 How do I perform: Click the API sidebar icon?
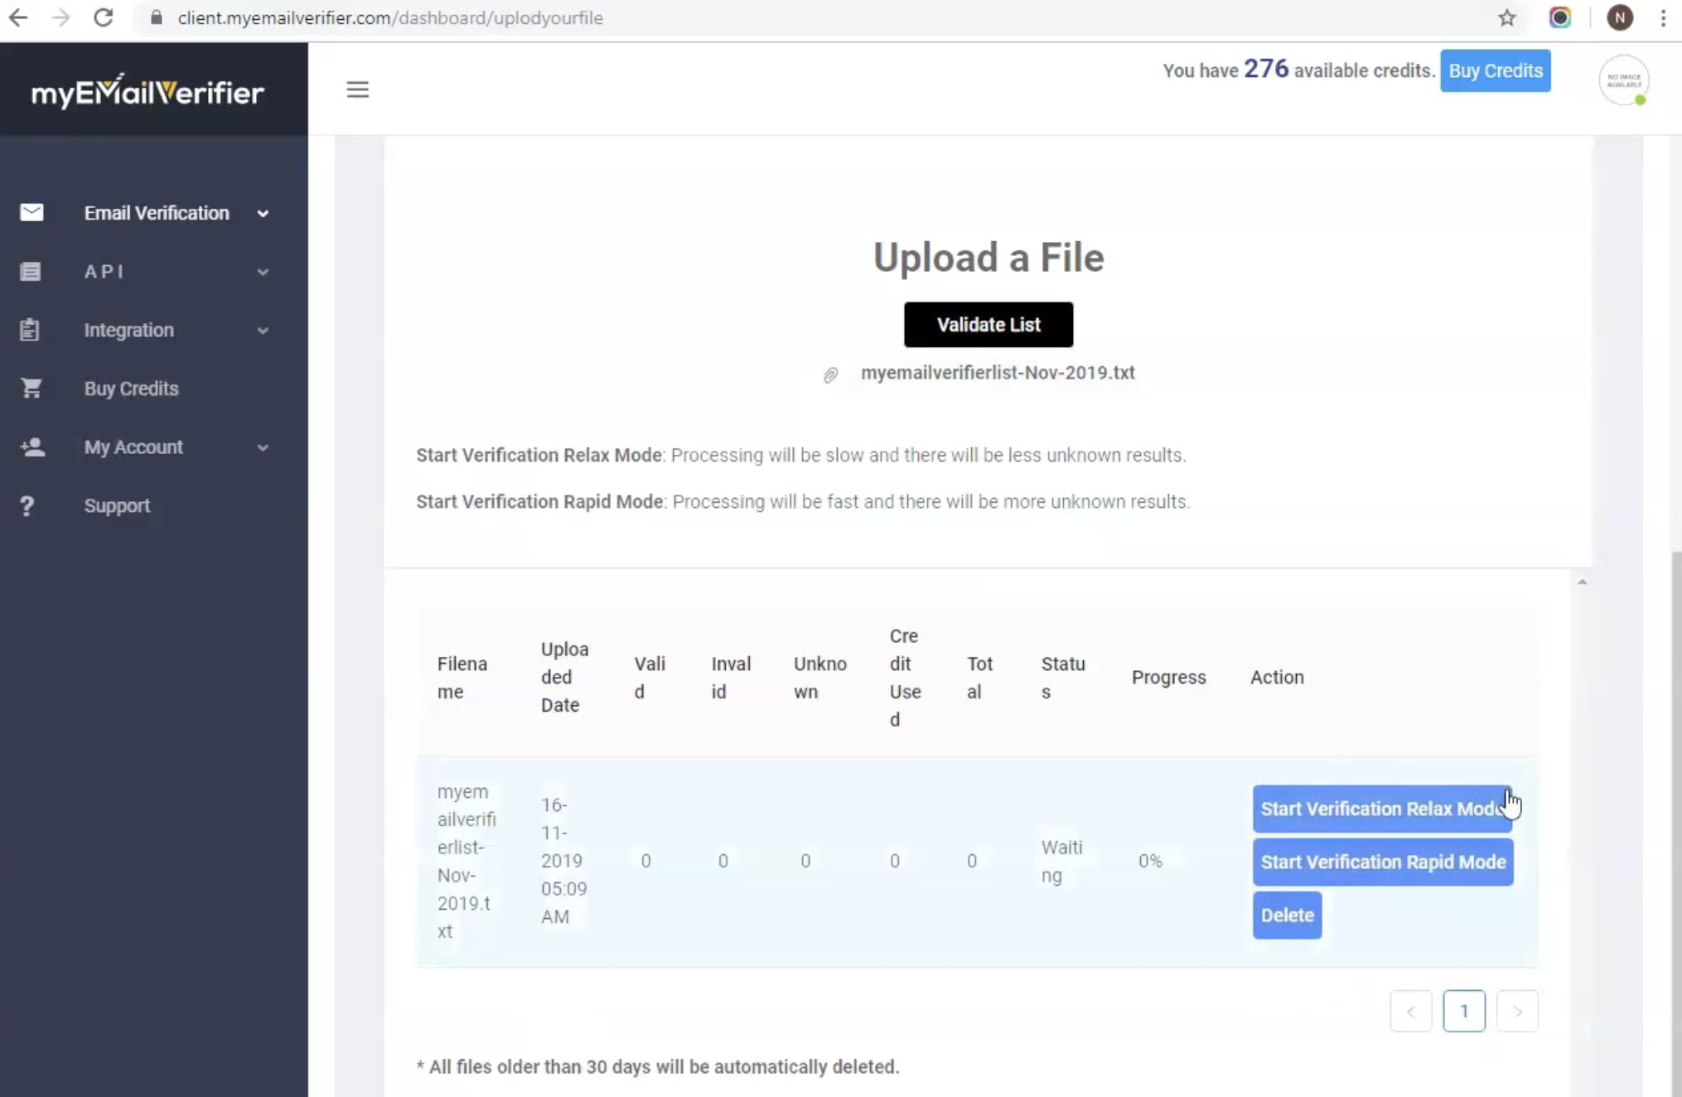[x=31, y=272]
